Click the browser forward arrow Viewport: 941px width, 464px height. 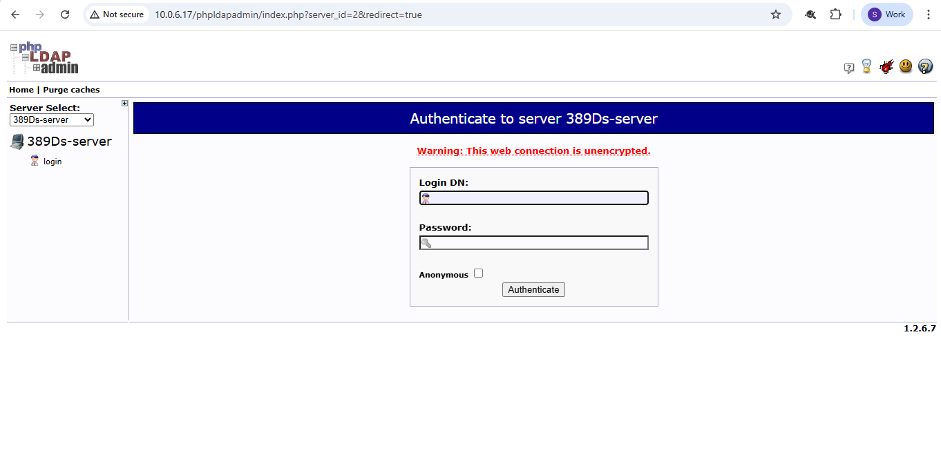(x=40, y=14)
